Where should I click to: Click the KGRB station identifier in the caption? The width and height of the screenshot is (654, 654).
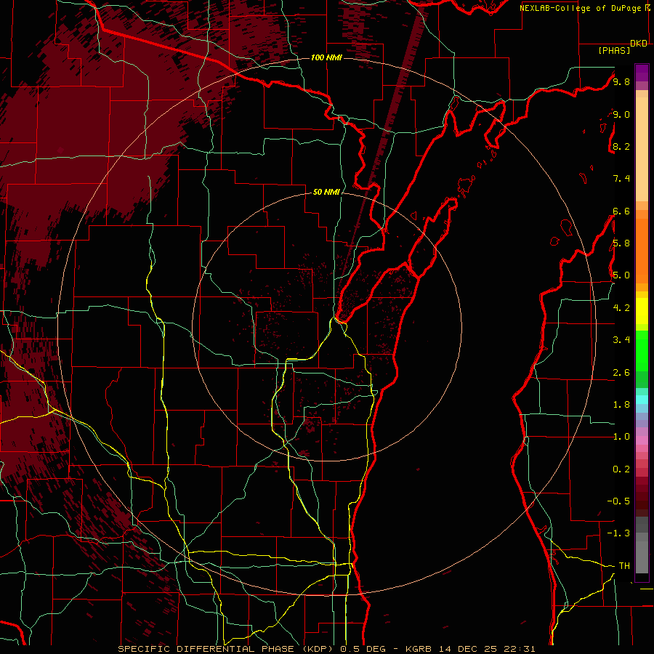(419, 649)
